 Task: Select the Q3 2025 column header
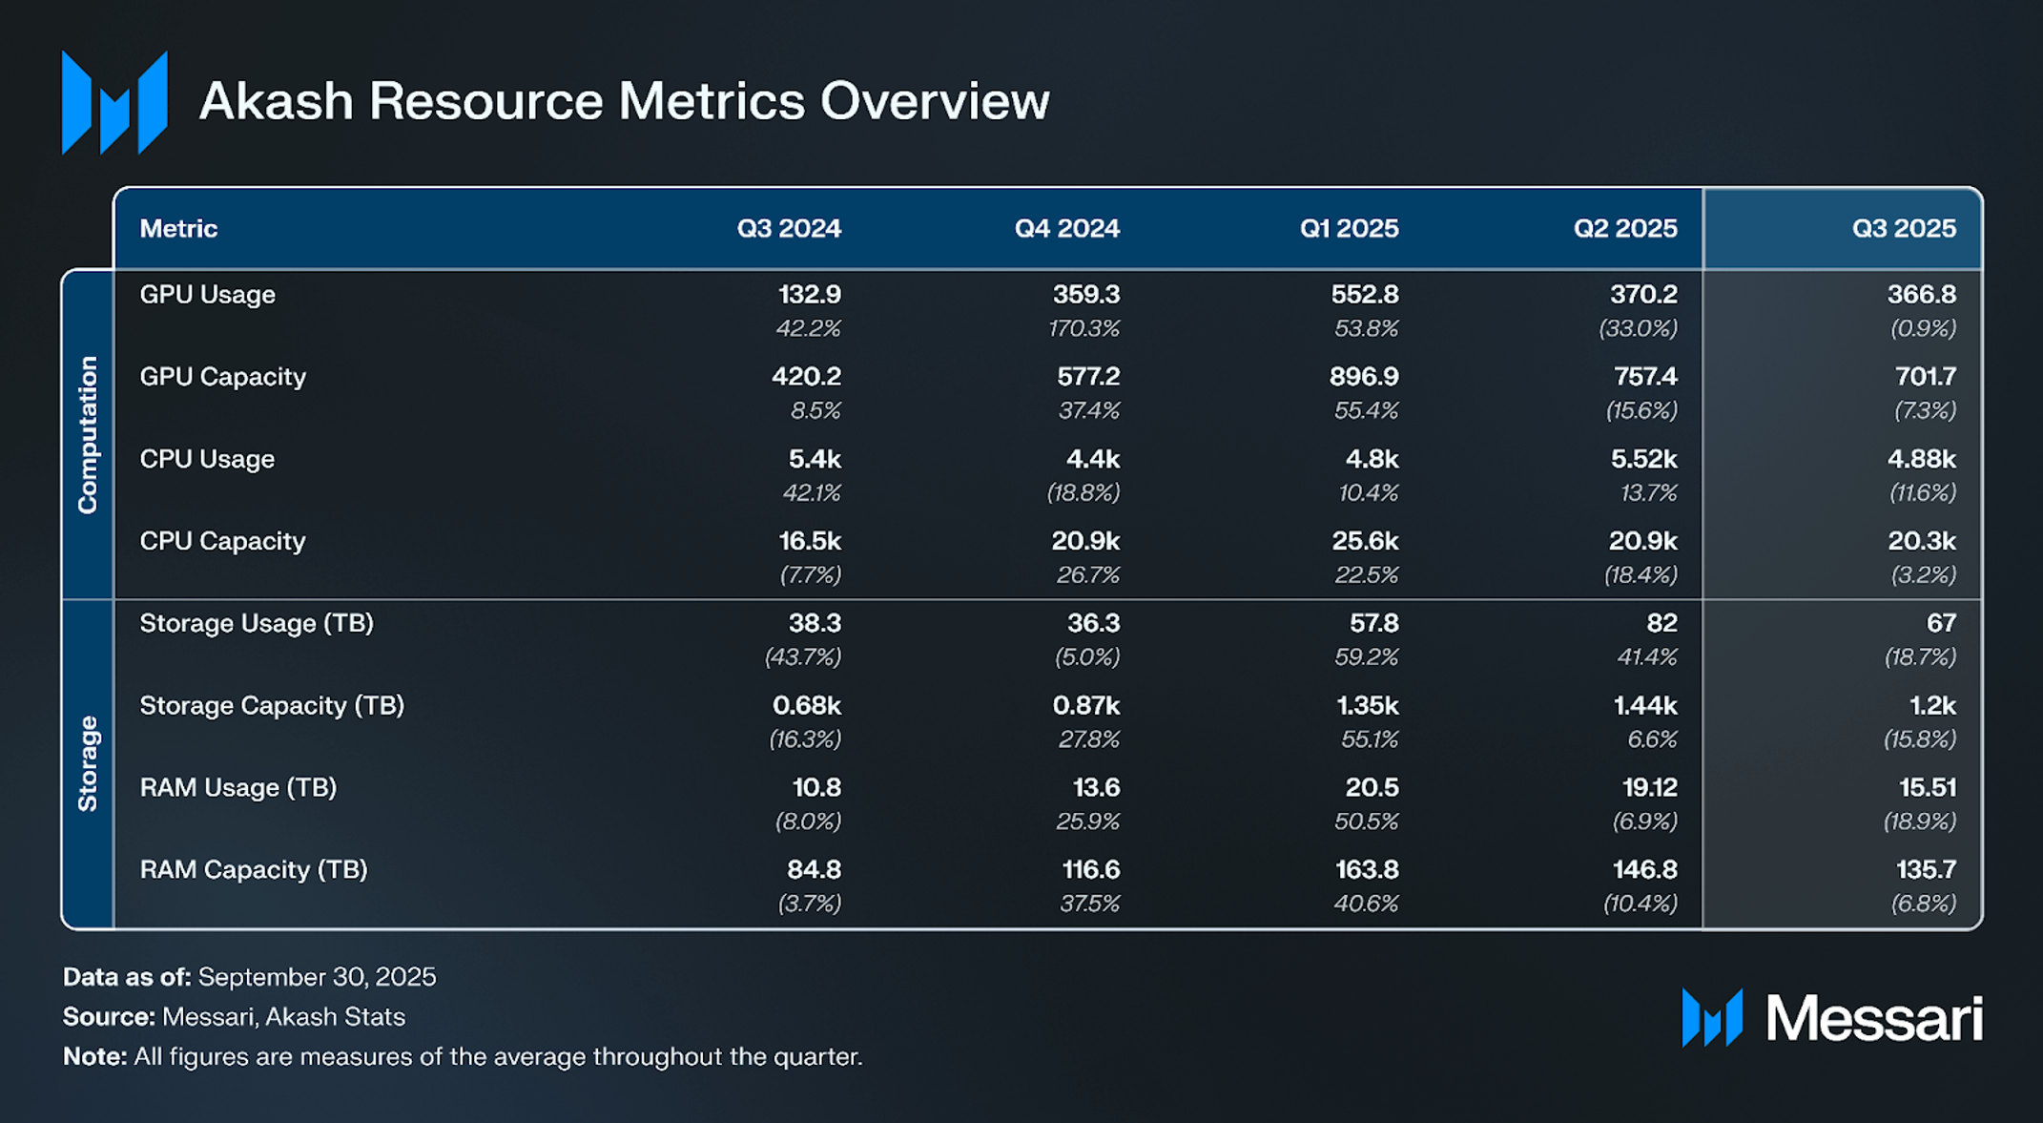click(x=1903, y=229)
